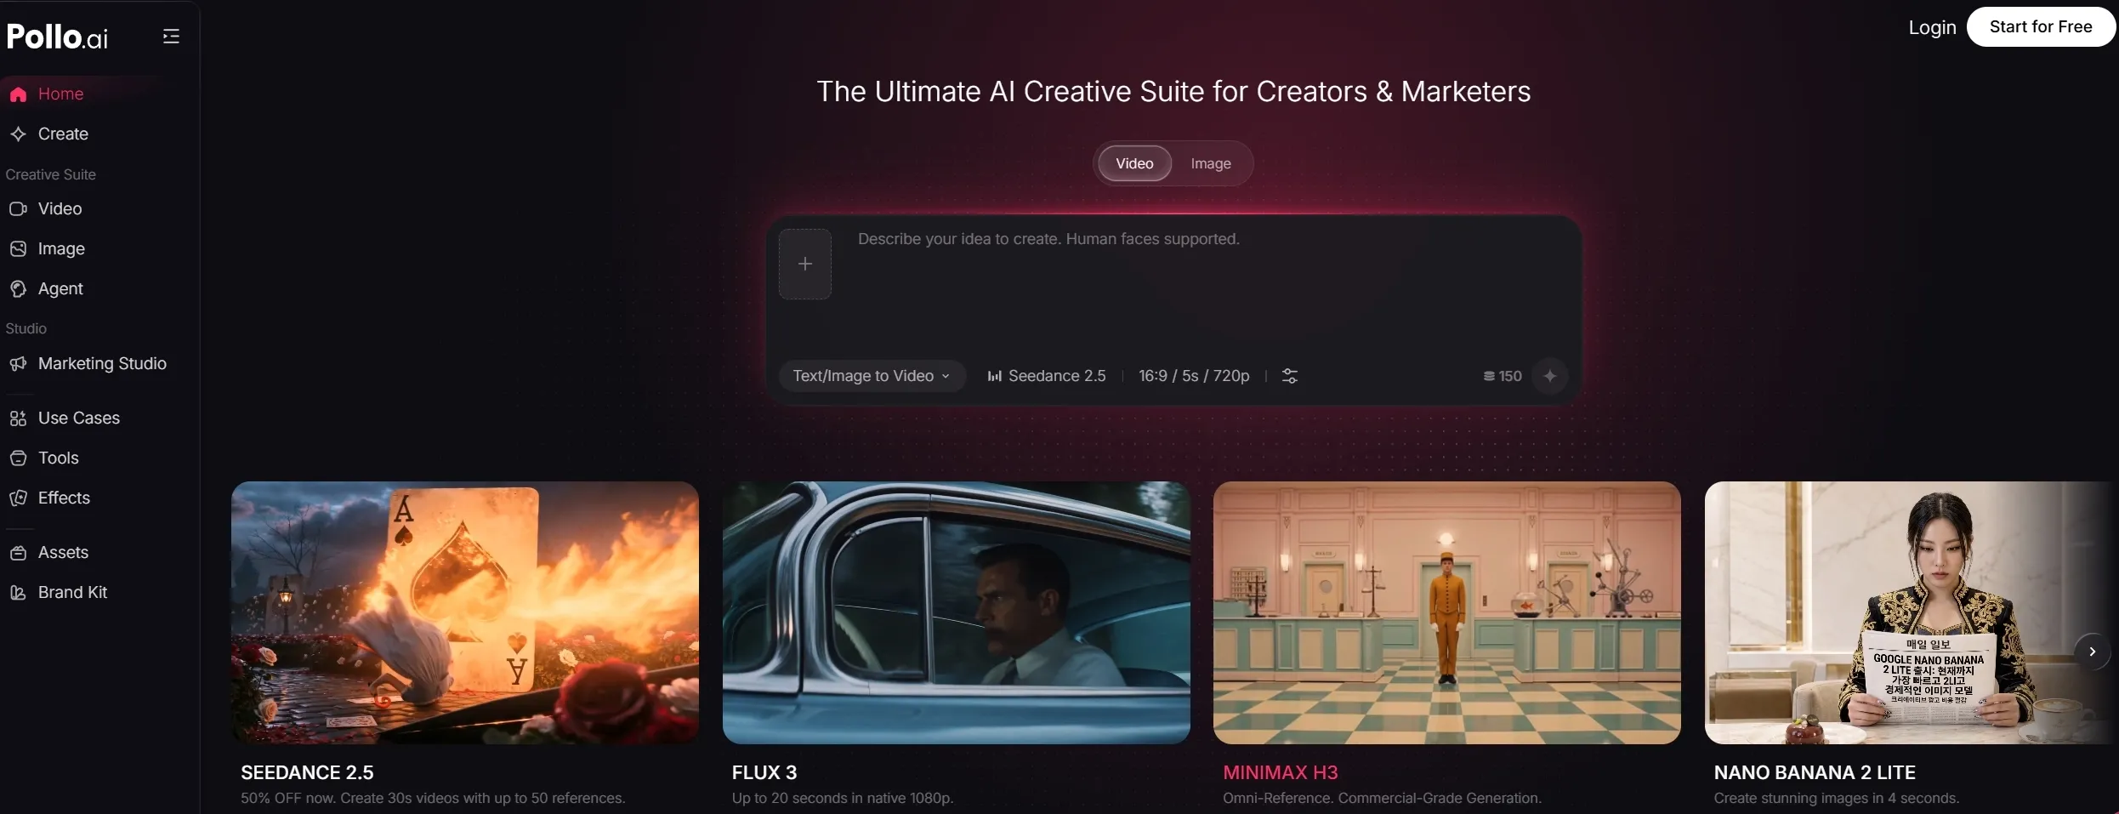Click the Agent icon in sidebar
Screen dimensions: 2119x814
(x=18, y=288)
